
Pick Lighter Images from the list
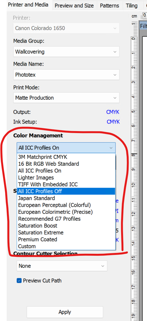(x=66, y=178)
